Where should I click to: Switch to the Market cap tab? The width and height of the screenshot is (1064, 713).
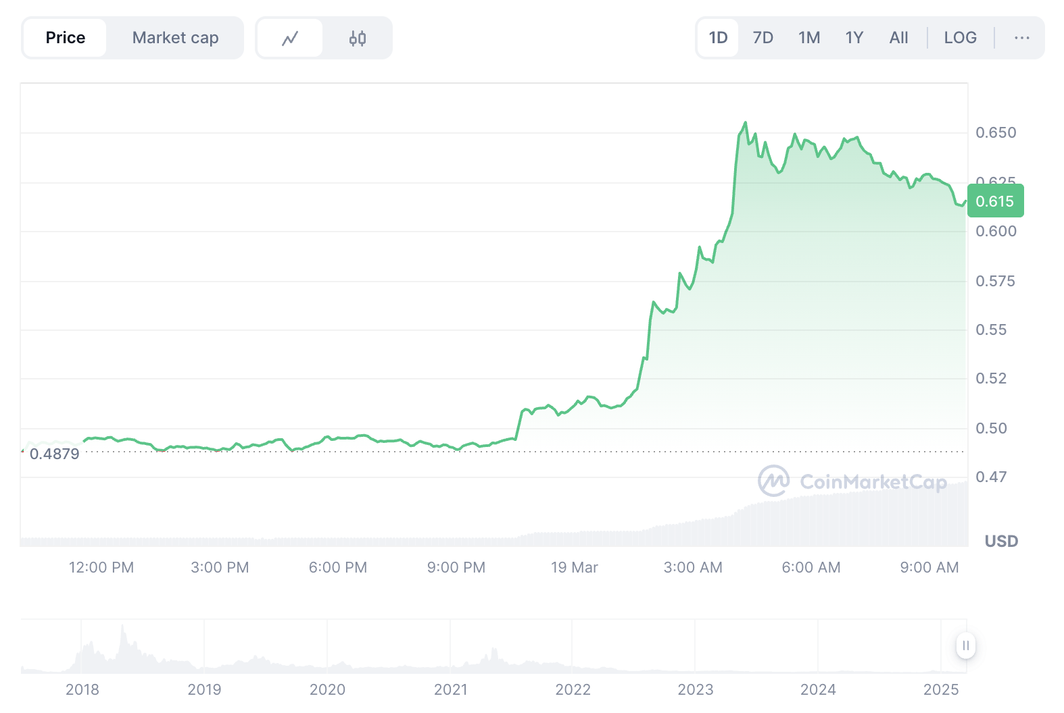point(175,38)
